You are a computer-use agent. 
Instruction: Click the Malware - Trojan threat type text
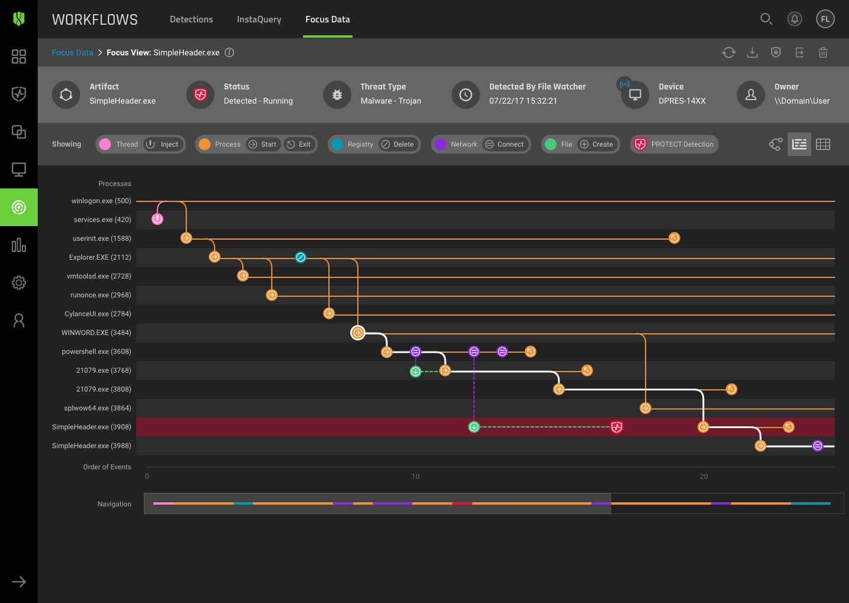tap(391, 101)
